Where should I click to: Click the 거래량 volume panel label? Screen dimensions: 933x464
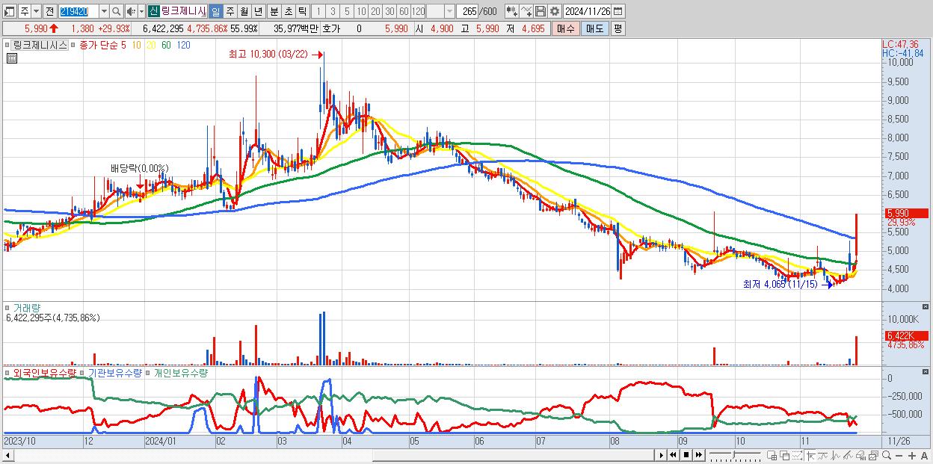point(26,308)
